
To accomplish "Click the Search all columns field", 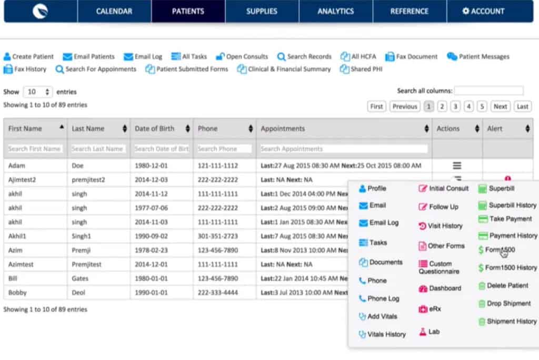I will pos(488,91).
